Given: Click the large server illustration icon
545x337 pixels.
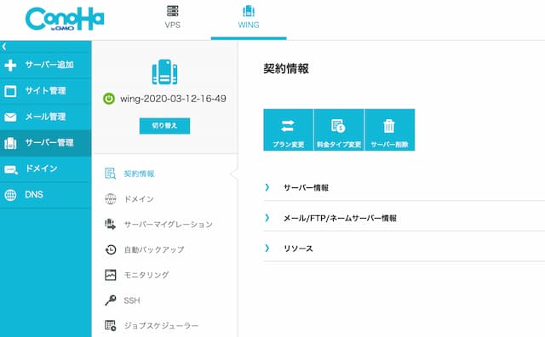Looking at the screenshot, I should pyautogui.click(x=164, y=72).
